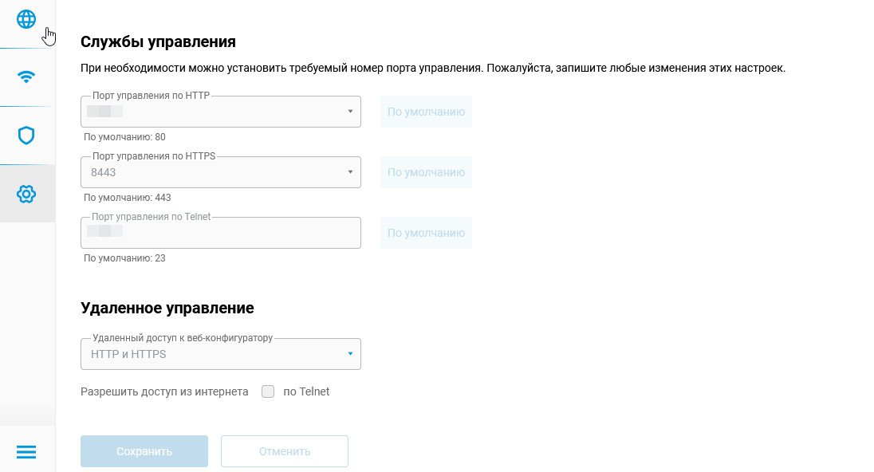874x472 pixels.
Task: Reset HTTP port with «По умолчанию» button
Action: pos(426,112)
